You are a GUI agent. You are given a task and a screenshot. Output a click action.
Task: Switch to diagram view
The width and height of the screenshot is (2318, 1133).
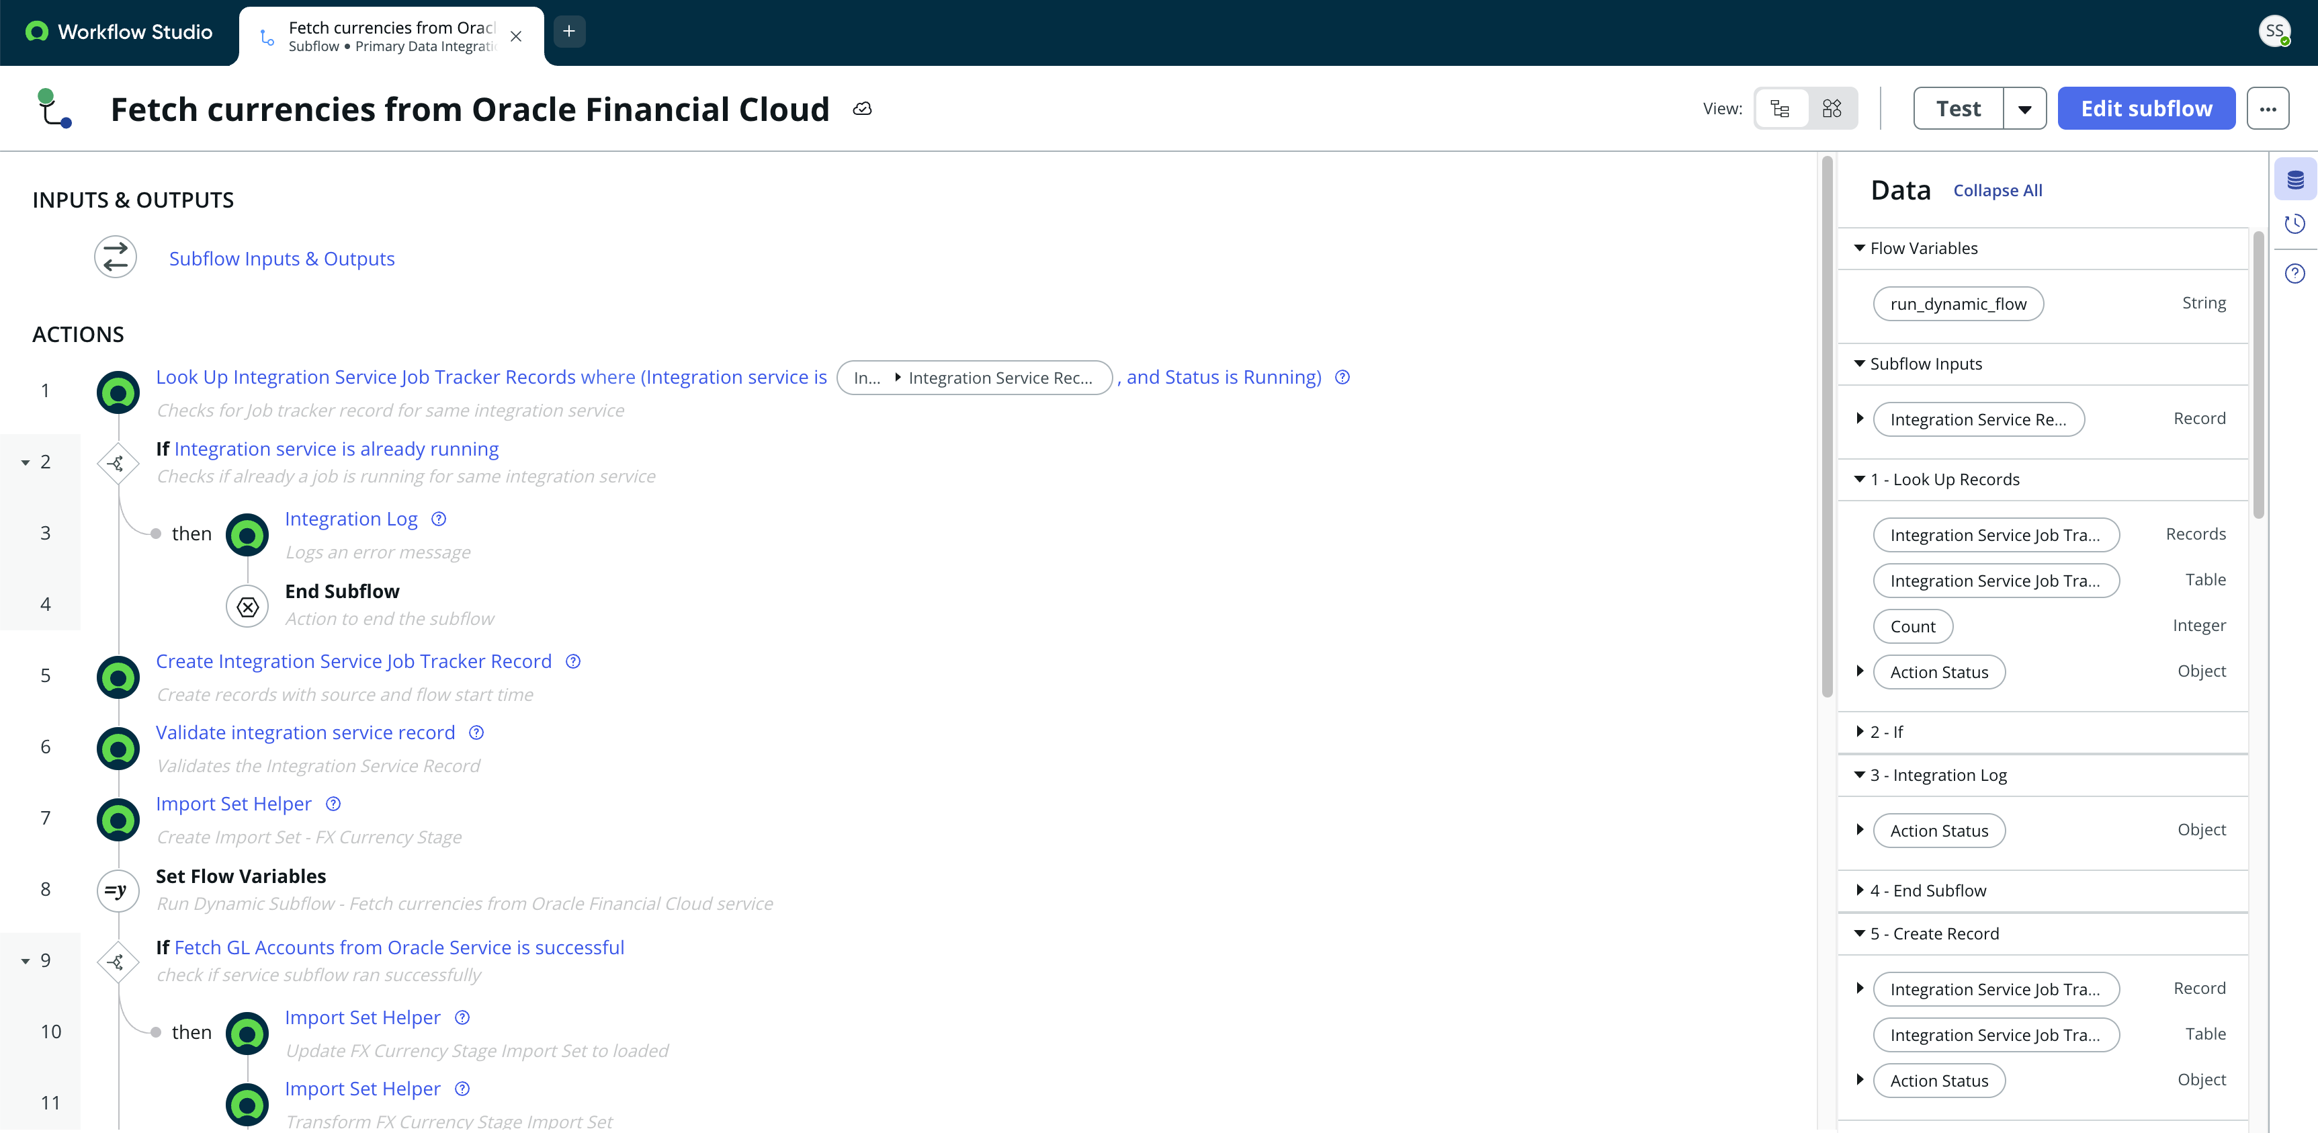pos(1832,109)
